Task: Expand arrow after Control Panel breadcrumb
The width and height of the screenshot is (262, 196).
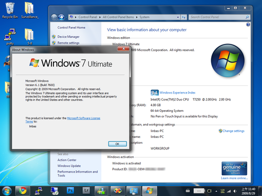Action: (x=100, y=17)
